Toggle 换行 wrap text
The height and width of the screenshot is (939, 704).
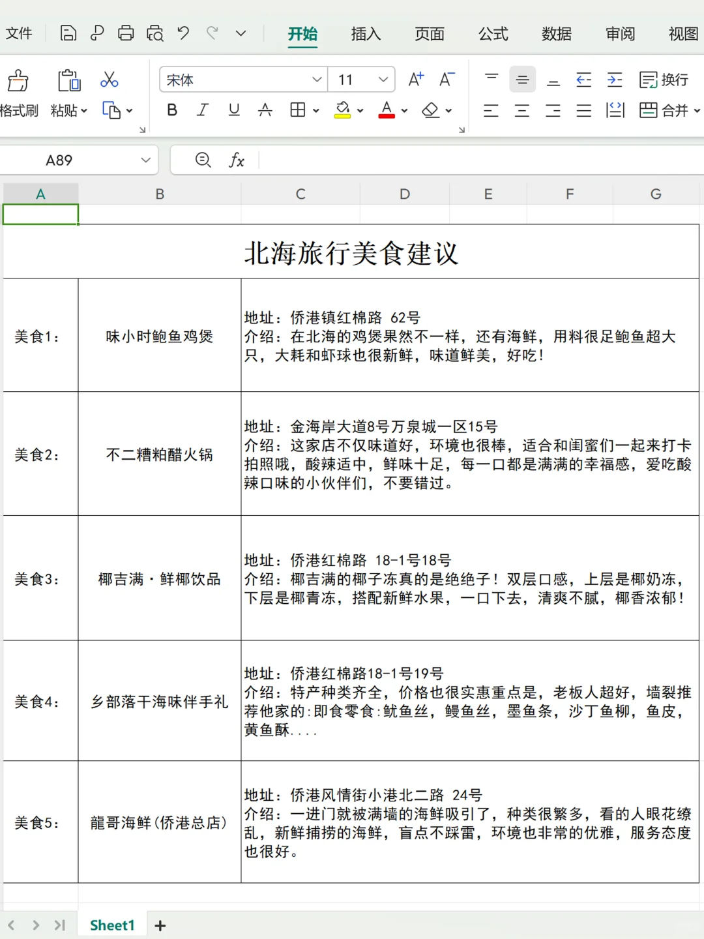pos(664,80)
